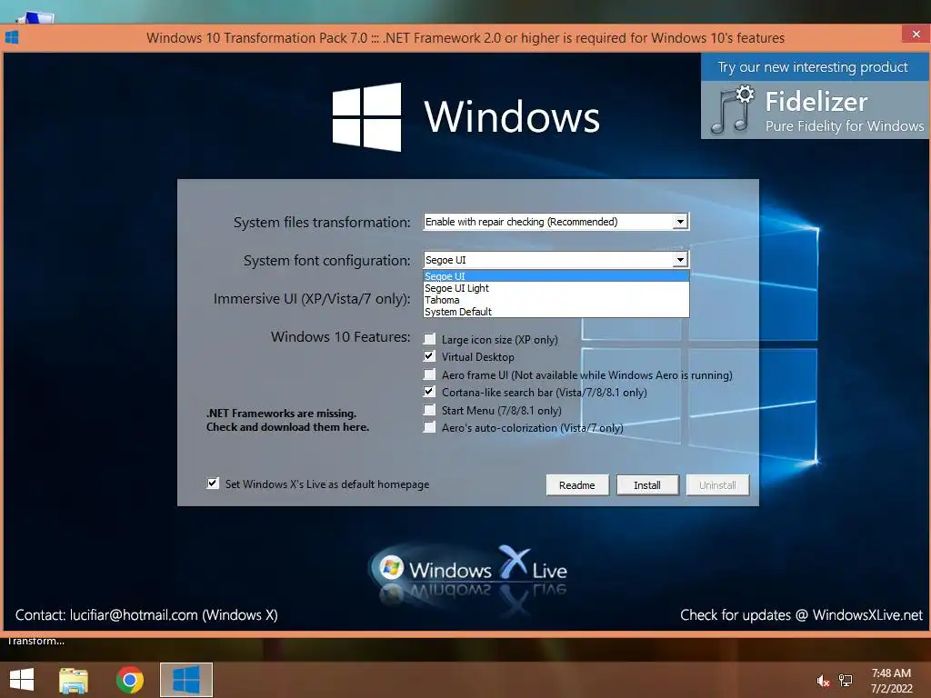Viewport: 931px width, 698px height.
Task: Enable Aero's auto-colorization checkbox
Action: [429, 427]
